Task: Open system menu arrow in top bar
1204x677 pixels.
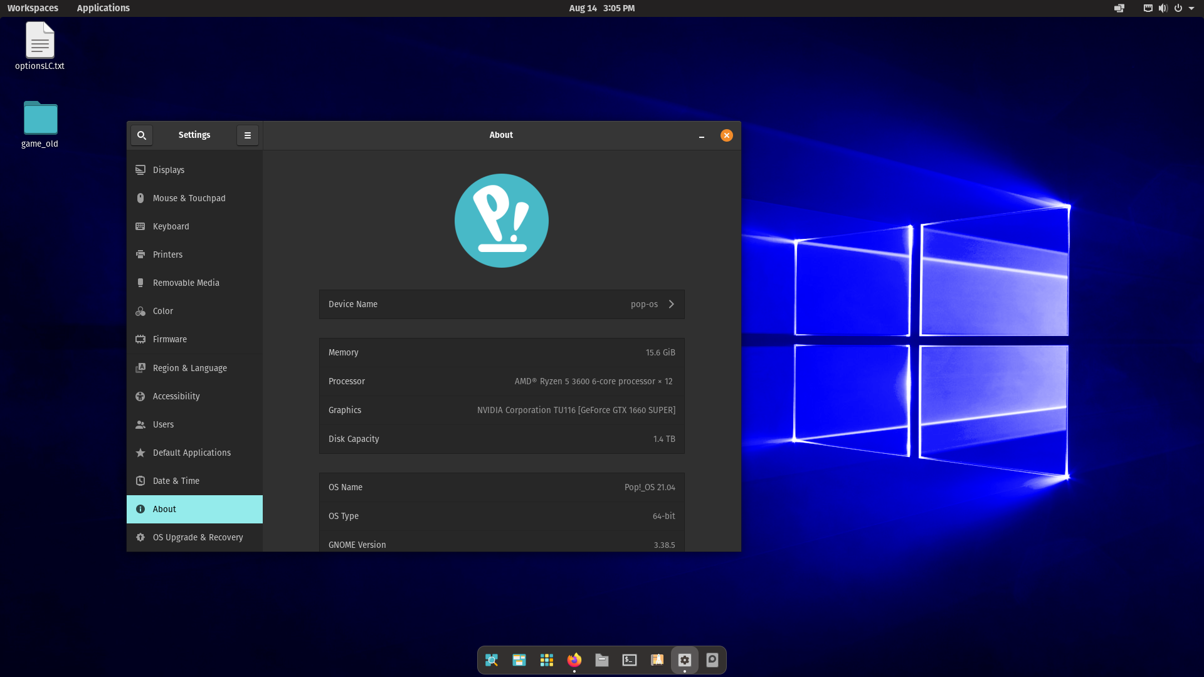Action: point(1191,8)
